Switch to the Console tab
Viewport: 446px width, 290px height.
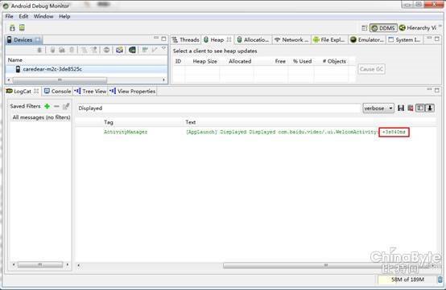point(57,91)
